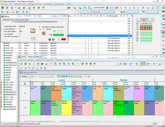Screen dimensions: 165x127
Task: Click the => next button in filter toolbar
Action: pyautogui.click(x=98, y=12)
